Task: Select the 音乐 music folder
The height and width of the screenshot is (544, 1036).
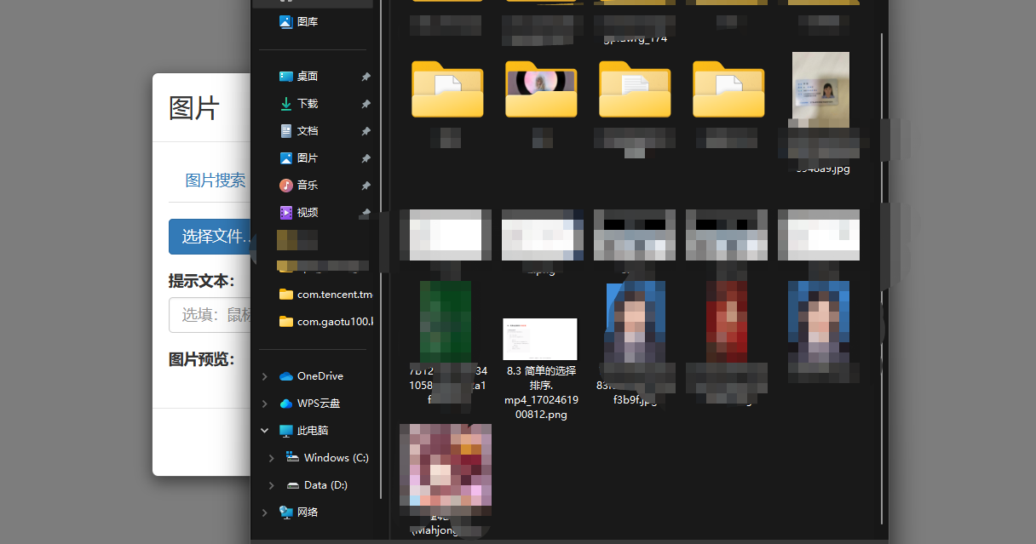Action: pyautogui.click(x=307, y=186)
